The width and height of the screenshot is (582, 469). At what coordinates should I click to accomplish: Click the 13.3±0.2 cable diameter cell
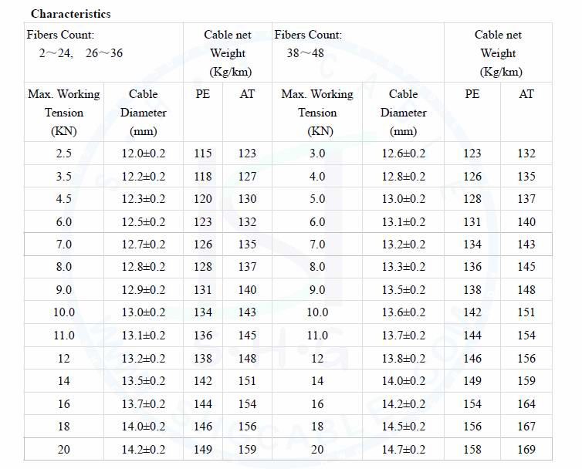tap(404, 267)
